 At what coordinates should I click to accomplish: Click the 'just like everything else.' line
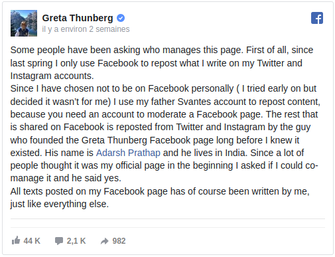(60, 204)
